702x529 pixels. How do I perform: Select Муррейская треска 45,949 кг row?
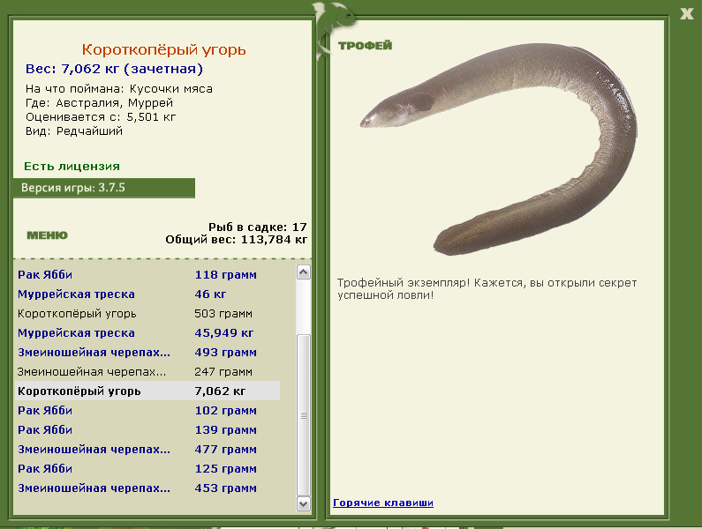[147, 333]
